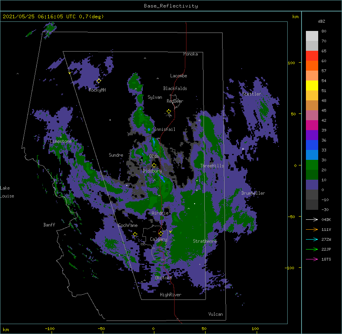342x334 pixels.
Task: Click the Strathmore city label
Action: (205, 241)
